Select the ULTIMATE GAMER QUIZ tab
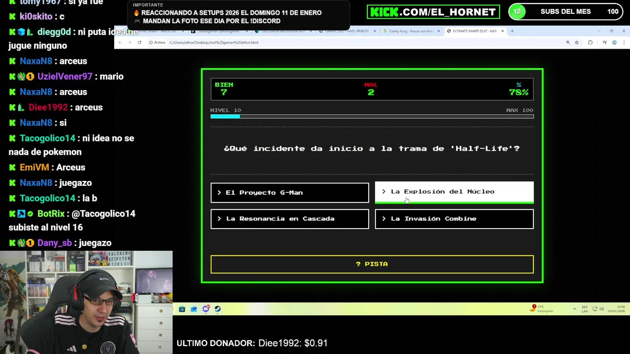The height and width of the screenshot is (354, 630). [474, 31]
